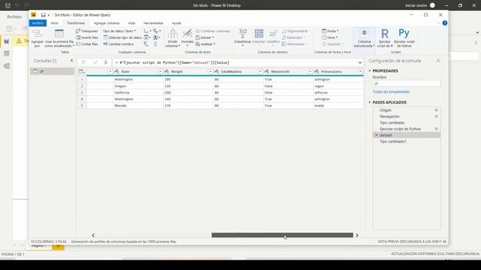481x270 pixels.
Task: Collapse the PROPIEDADES section
Action: [x=370, y=70]
